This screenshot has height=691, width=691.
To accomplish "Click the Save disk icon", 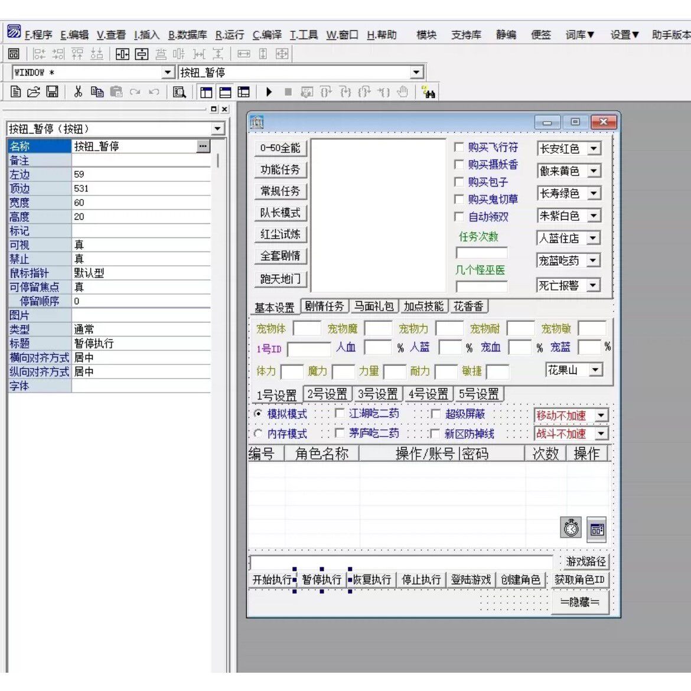I will click(x=53, y=92).
